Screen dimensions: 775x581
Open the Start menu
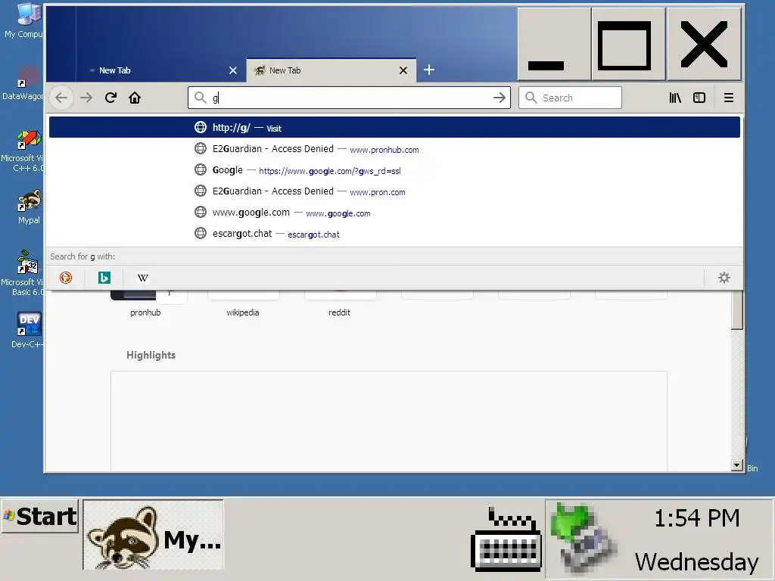tap(40, 516)
